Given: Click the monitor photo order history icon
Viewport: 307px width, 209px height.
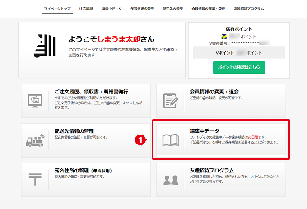Looking at the screenshot, I should point(35,101).
